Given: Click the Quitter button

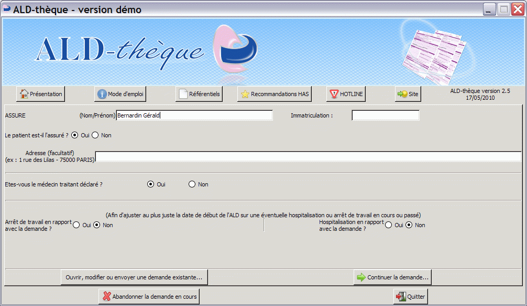Looking at the screenshot, I should click(x=410, y=296).
